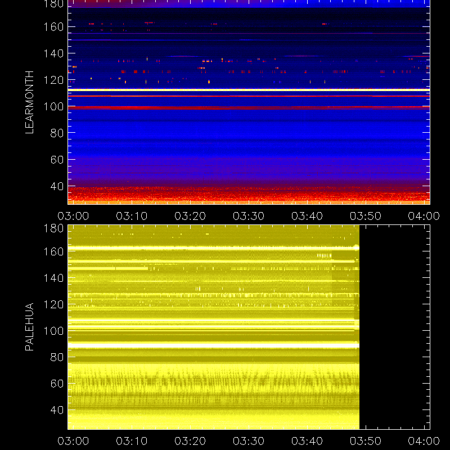Click the bright yellow band near 112 MHz in Learmonth
Image resolution: width=450 pixels, height=450 pixels.
pyautogui.click(x=249, y=90)
